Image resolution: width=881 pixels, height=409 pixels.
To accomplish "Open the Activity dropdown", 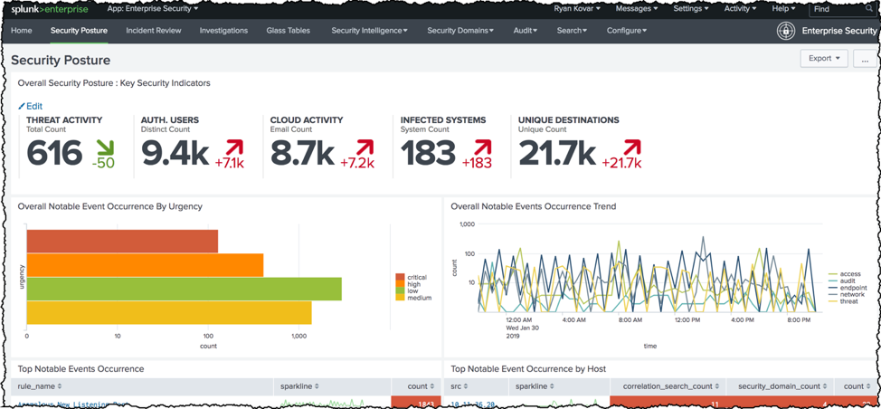I will pyautogui.click(x=741, y=9).
